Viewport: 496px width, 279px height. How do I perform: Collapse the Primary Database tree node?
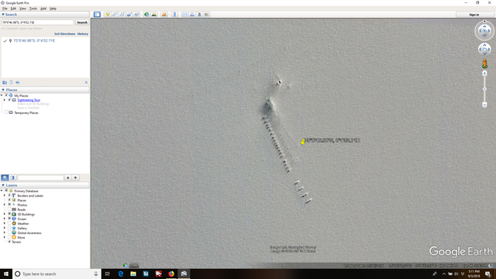coord(2,191)
